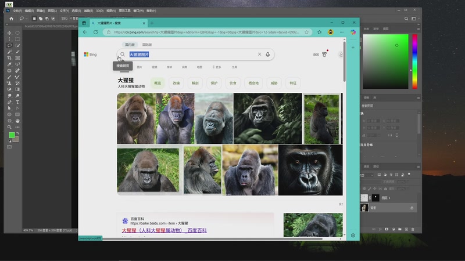465x261 pixels.
Task: Select the Hand tool
Action: [17, 121]
